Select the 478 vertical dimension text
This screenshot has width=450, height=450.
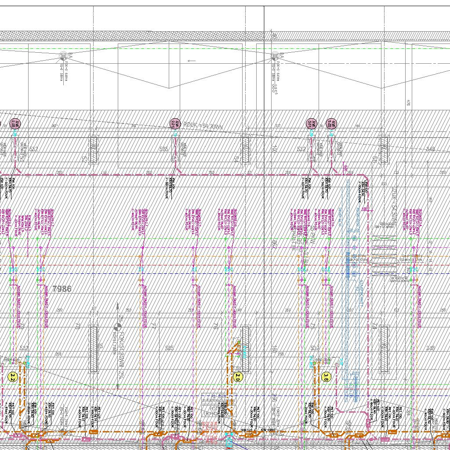(408, 103)
